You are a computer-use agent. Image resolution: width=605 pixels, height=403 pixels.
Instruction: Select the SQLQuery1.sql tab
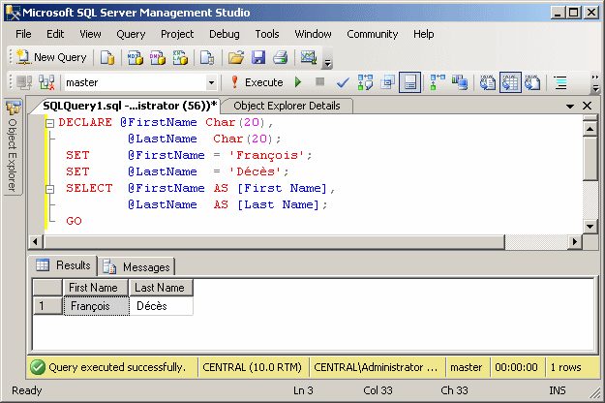click(x=130, y=106)
